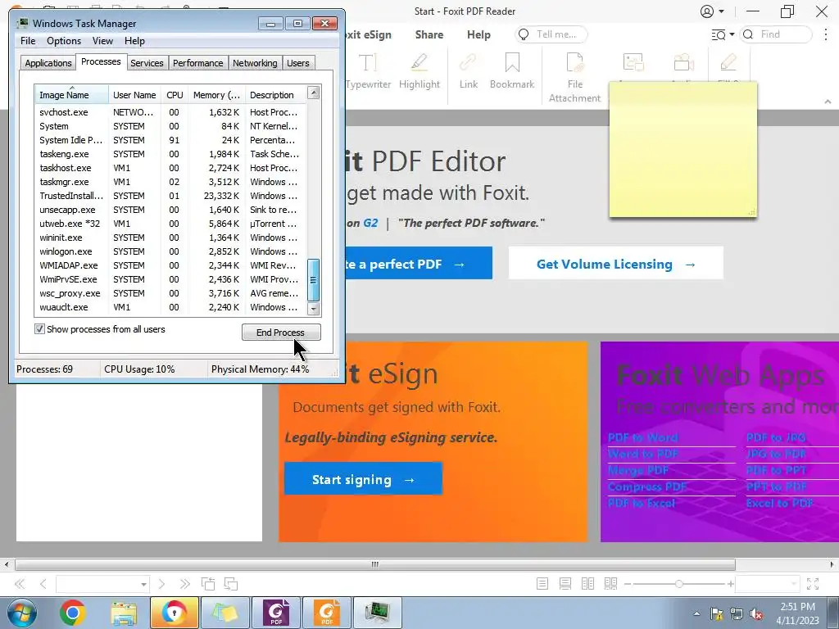
Task: Select the TrustedInstall... process row
Action: click(170, 196)
